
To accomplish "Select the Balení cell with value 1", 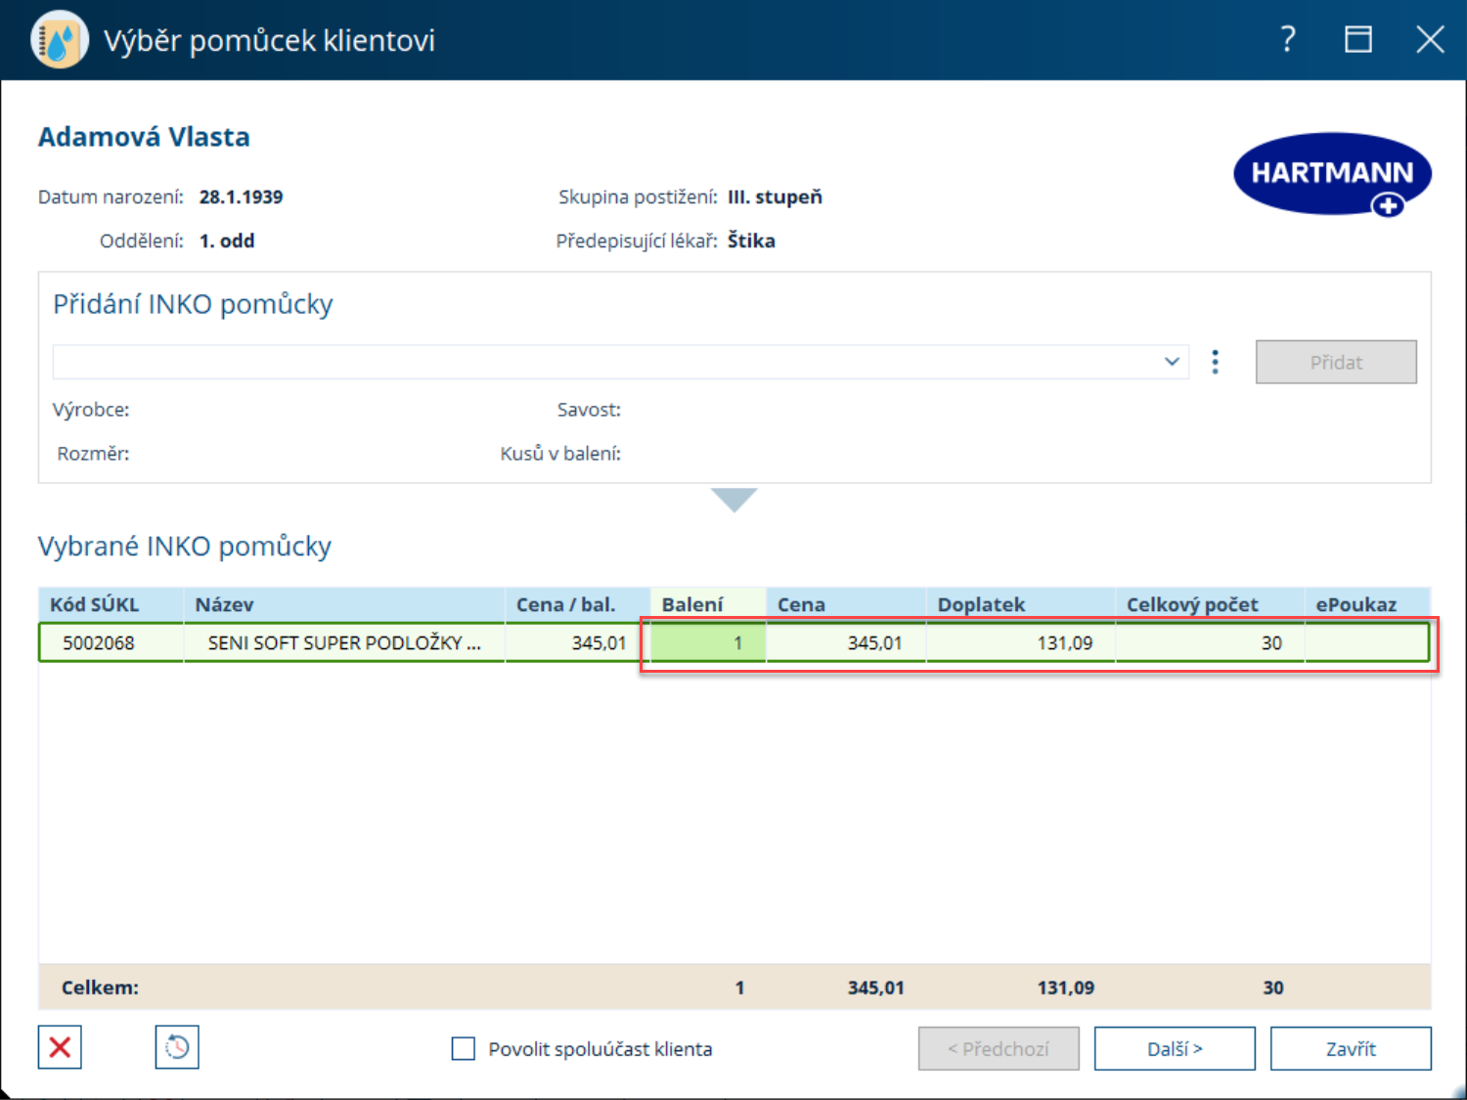I will [x=708, y=642].
